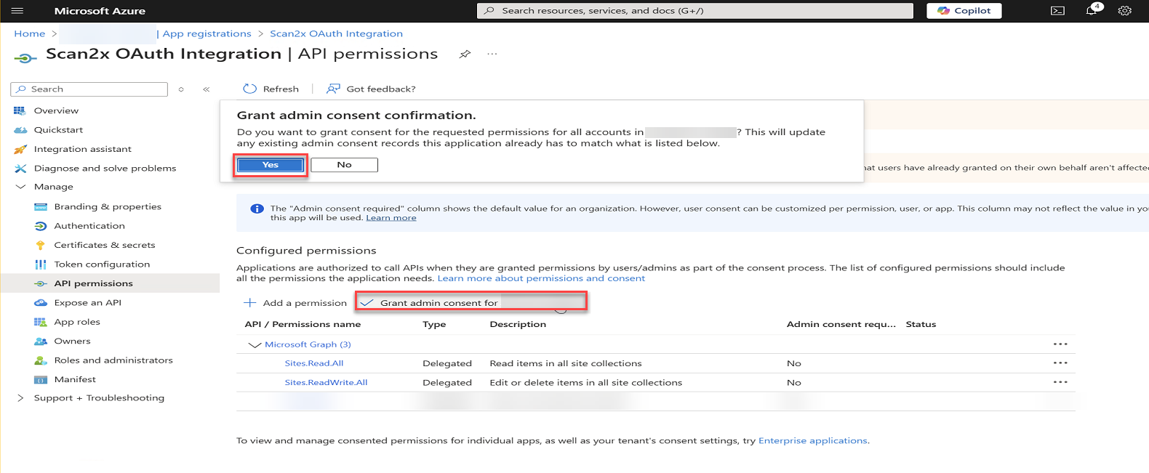Click the Refresh toolbar button

point(271,89)
